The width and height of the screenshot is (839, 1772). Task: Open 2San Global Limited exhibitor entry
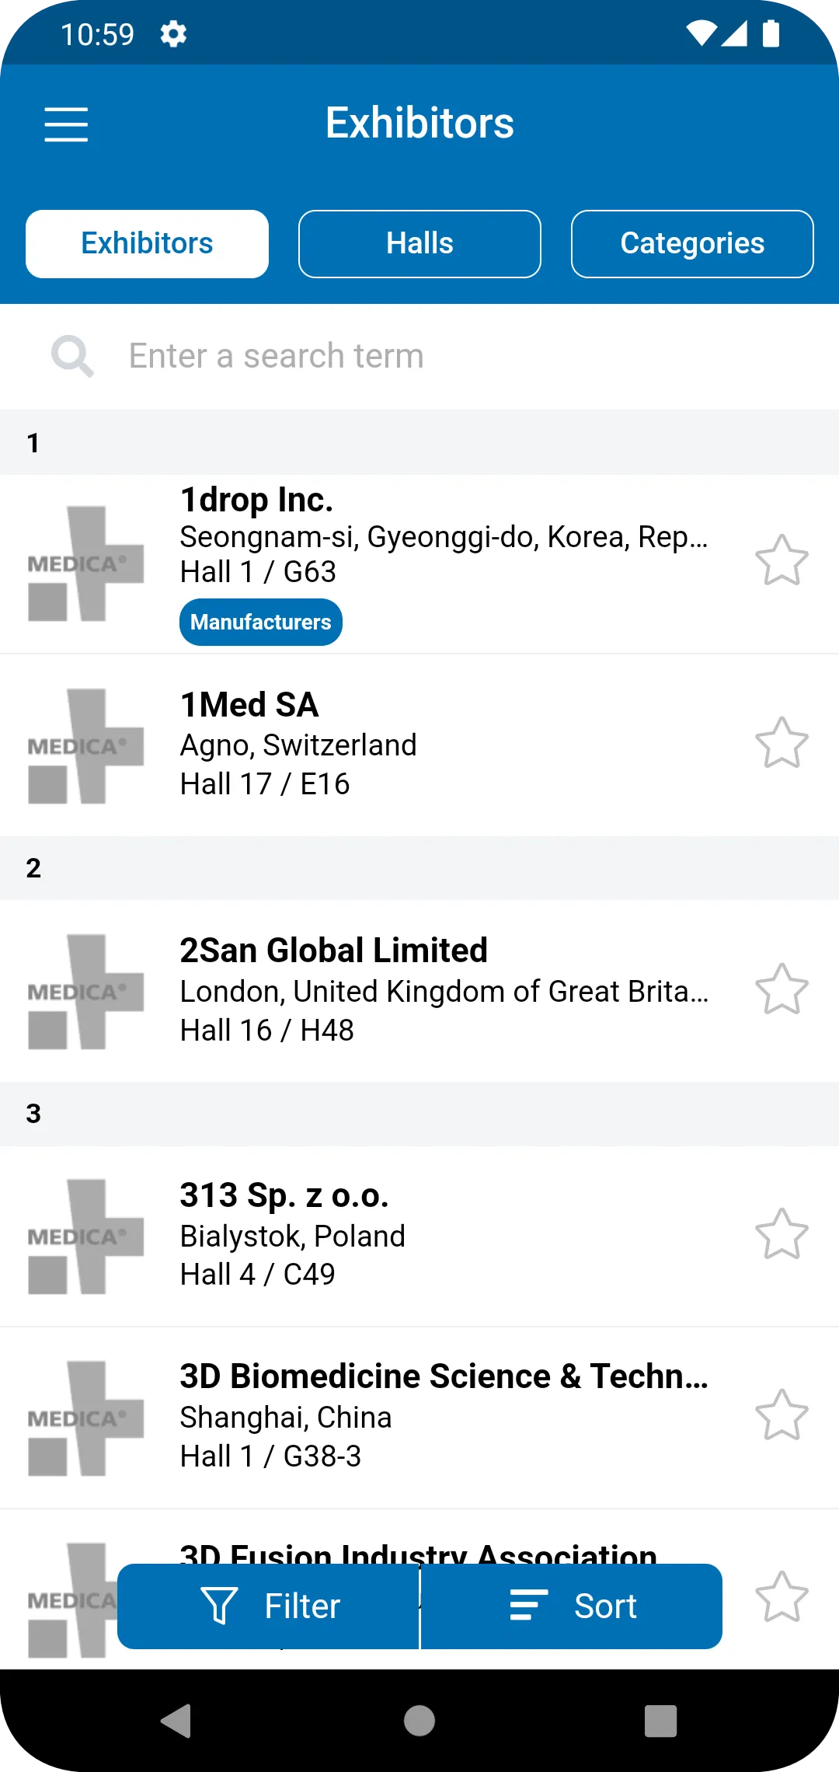point(419,991)
